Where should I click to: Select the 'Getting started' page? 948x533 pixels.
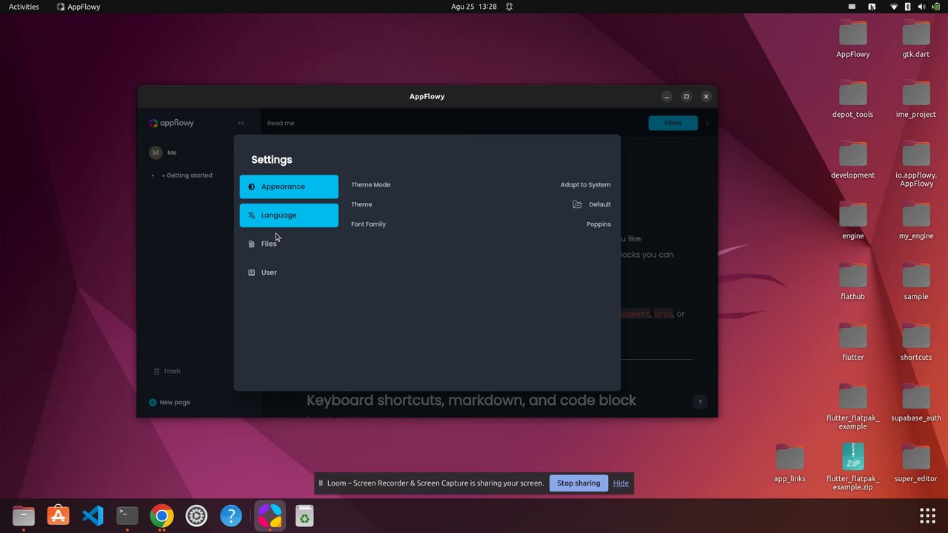coord(187,175)
